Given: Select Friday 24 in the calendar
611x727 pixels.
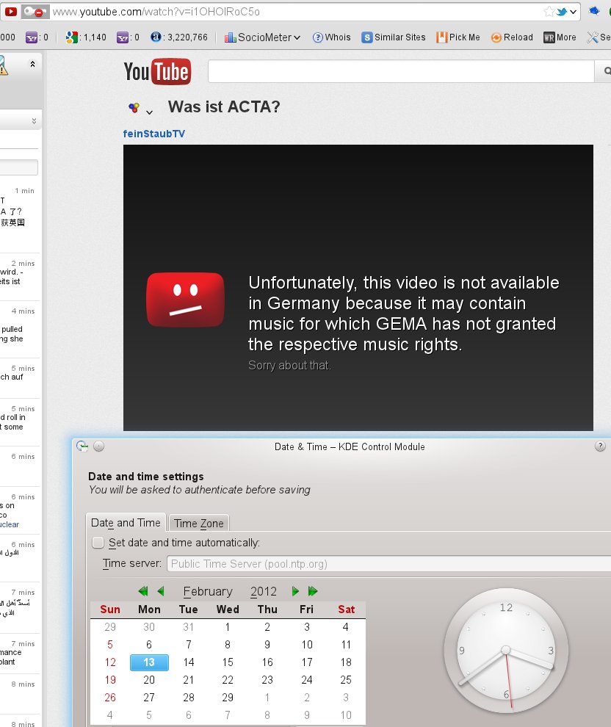Looking at the screenshot, I should click(306, 680).
